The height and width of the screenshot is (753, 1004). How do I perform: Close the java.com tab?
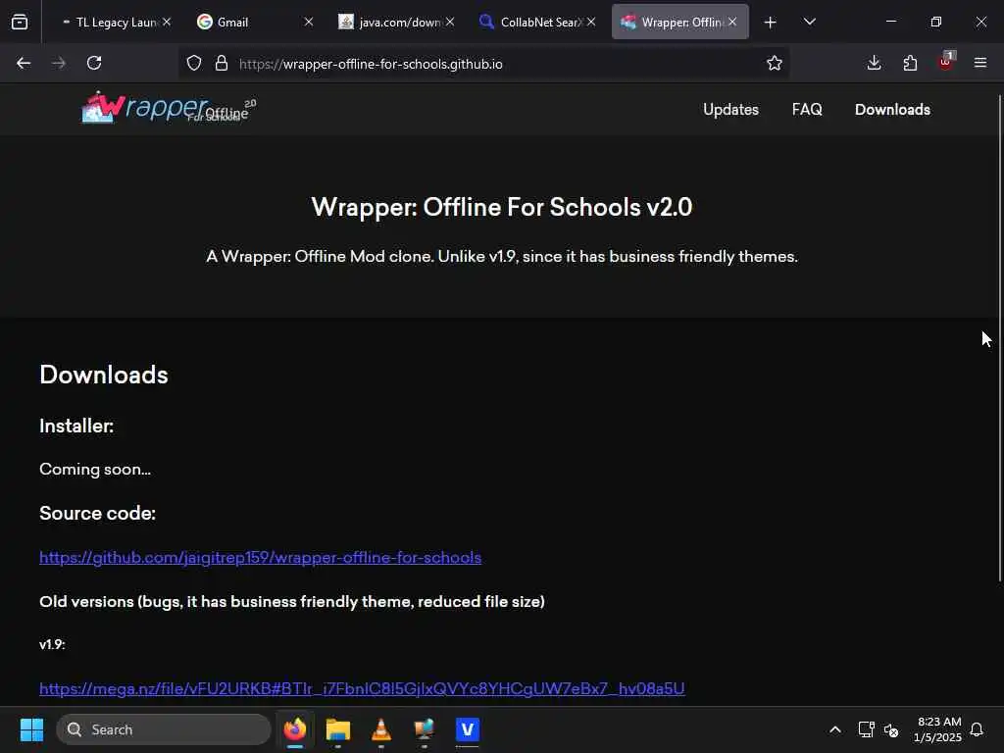click(450, 22)
